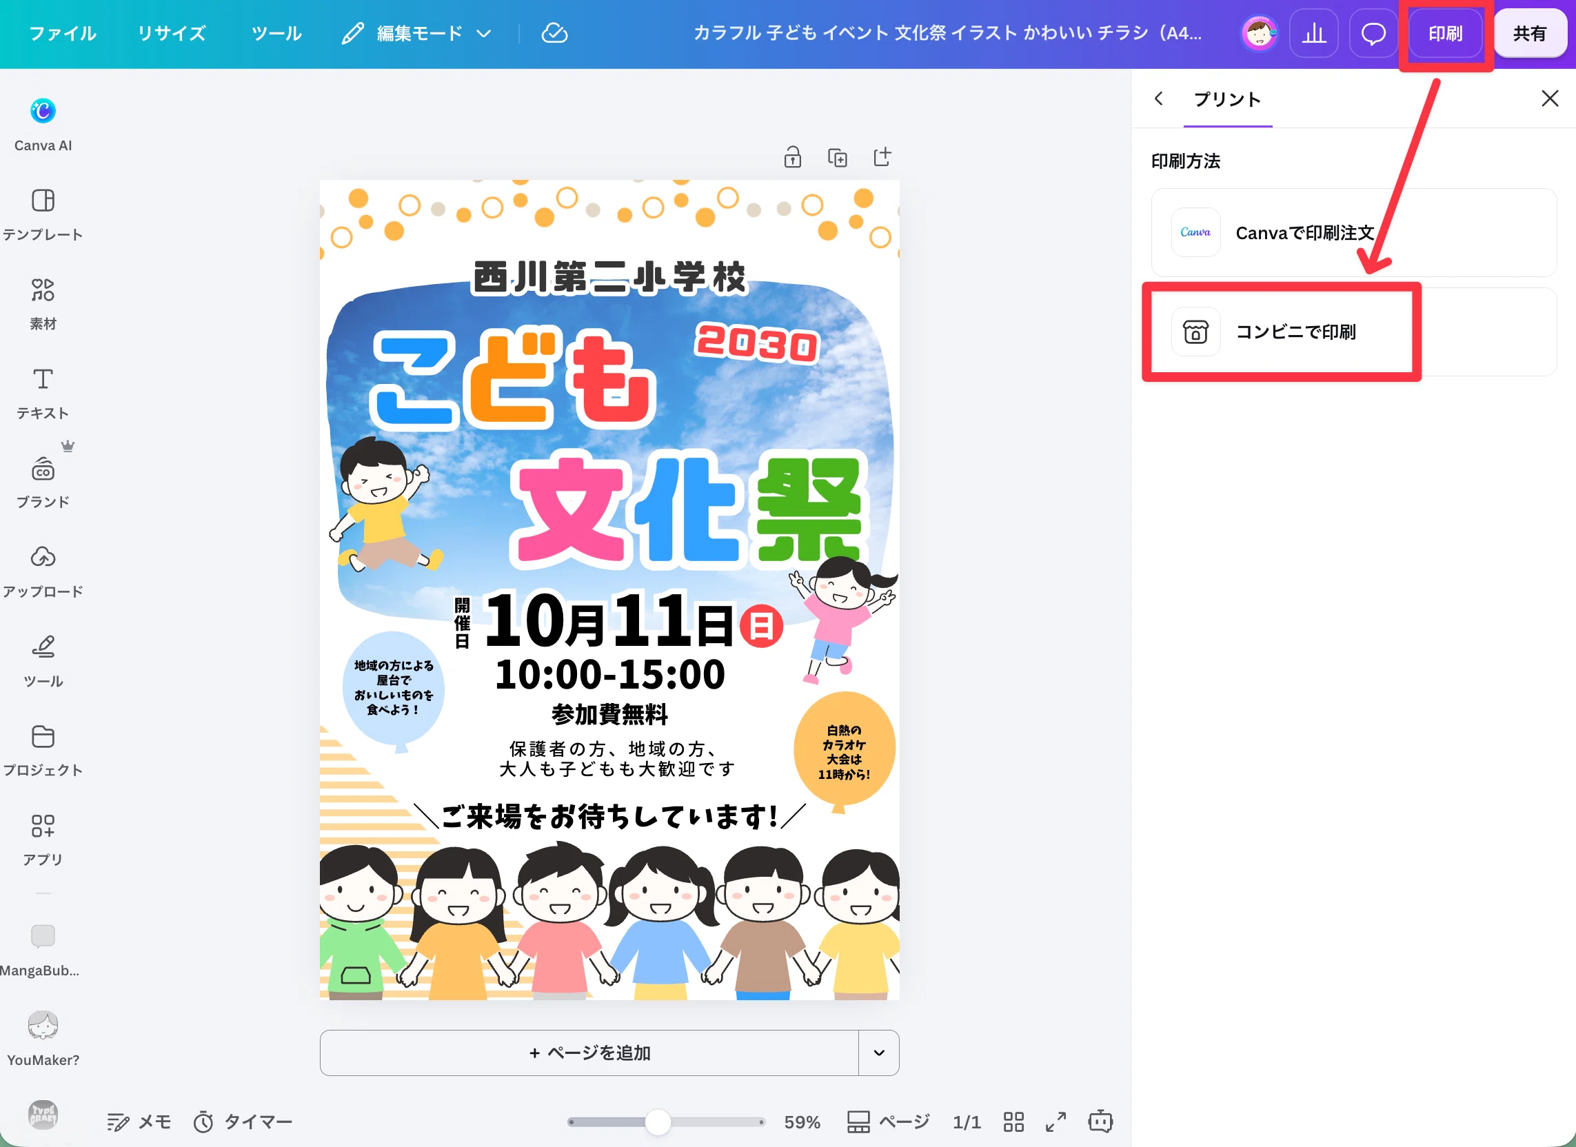The width and height of the screenshot is (1576, 1147).
Task: Close the プリント panel
Action: pyautogui.click(x=1549, y=99)
